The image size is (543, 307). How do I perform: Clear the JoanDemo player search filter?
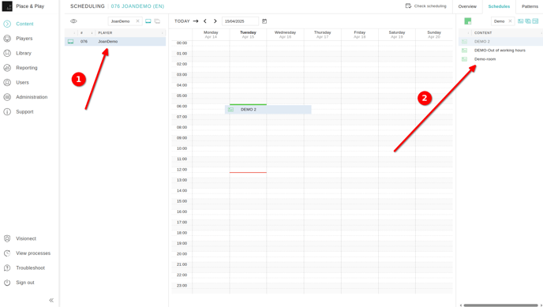[x=137, y=21]
